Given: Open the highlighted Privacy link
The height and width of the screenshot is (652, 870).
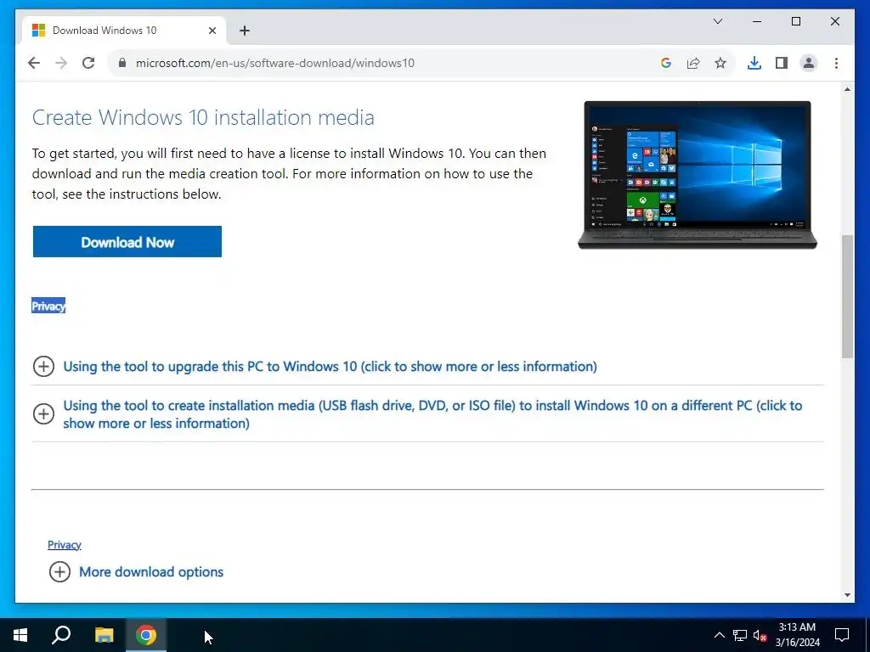Looking at the screenshot, I should [48, 306].
